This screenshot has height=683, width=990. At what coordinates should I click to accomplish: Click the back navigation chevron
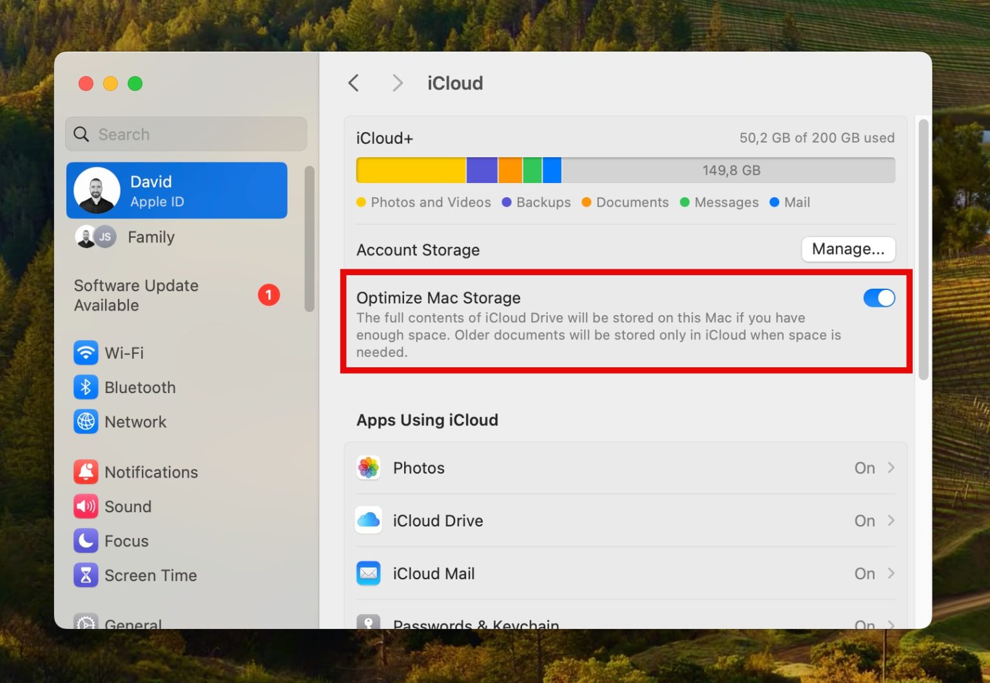353,82
